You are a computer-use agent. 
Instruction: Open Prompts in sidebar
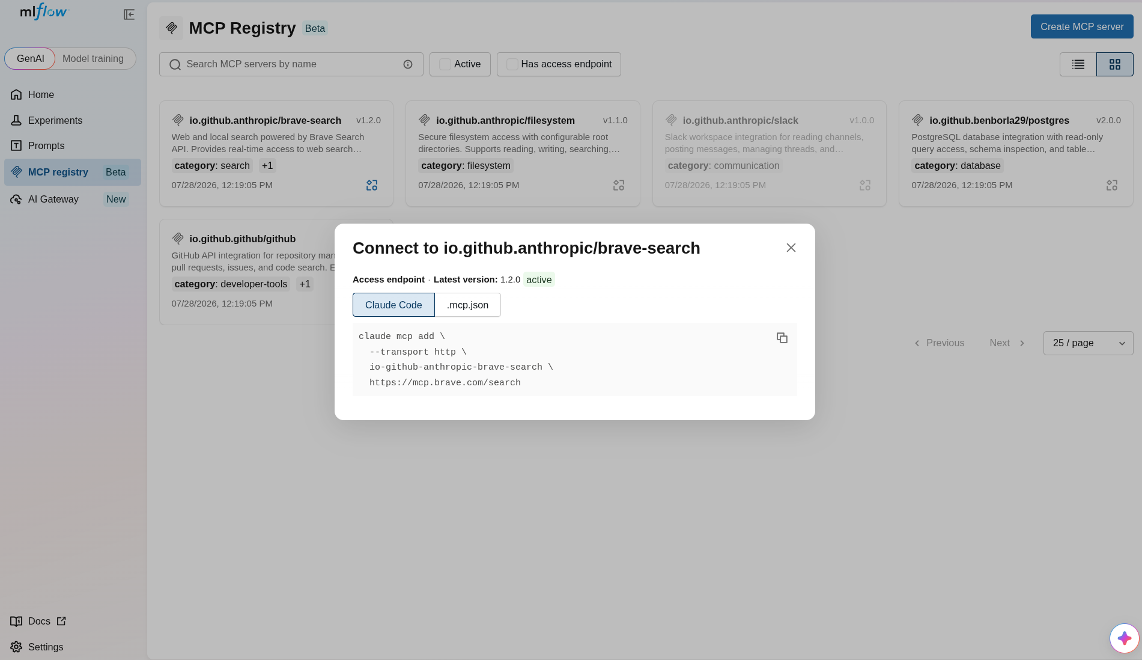click(72, 145)
